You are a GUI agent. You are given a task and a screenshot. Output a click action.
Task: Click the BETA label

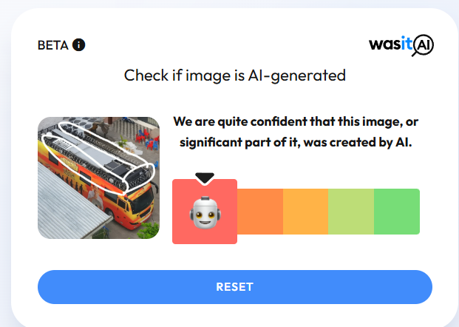coord(53,45)
